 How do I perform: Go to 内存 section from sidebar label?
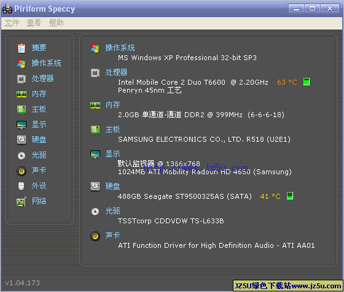point(39,93)
